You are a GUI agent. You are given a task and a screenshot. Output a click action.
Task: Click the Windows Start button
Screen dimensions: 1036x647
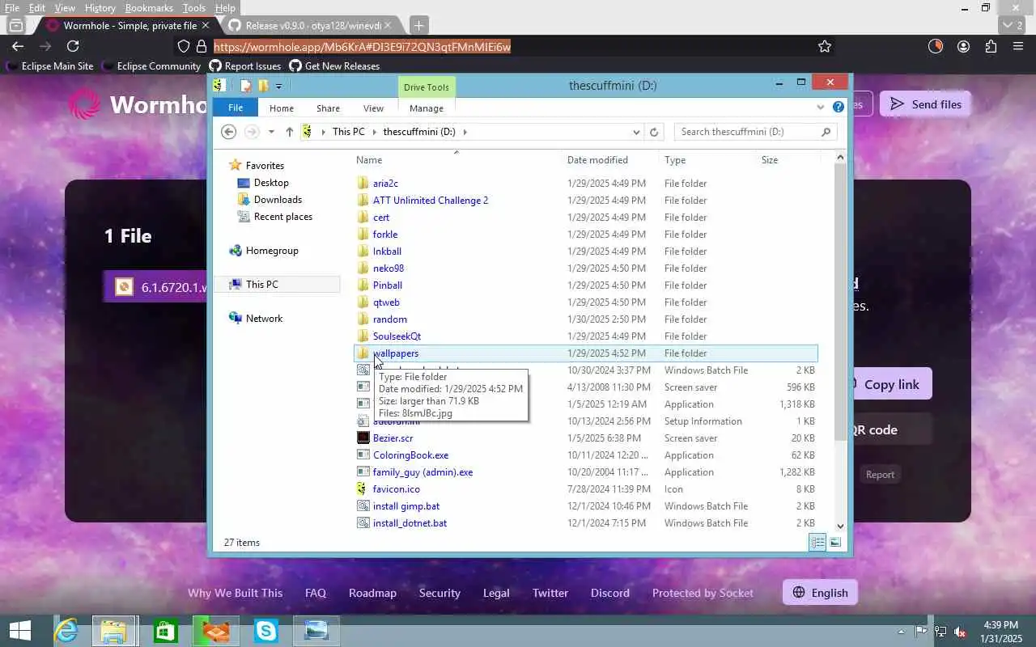(x=19, y=631)
